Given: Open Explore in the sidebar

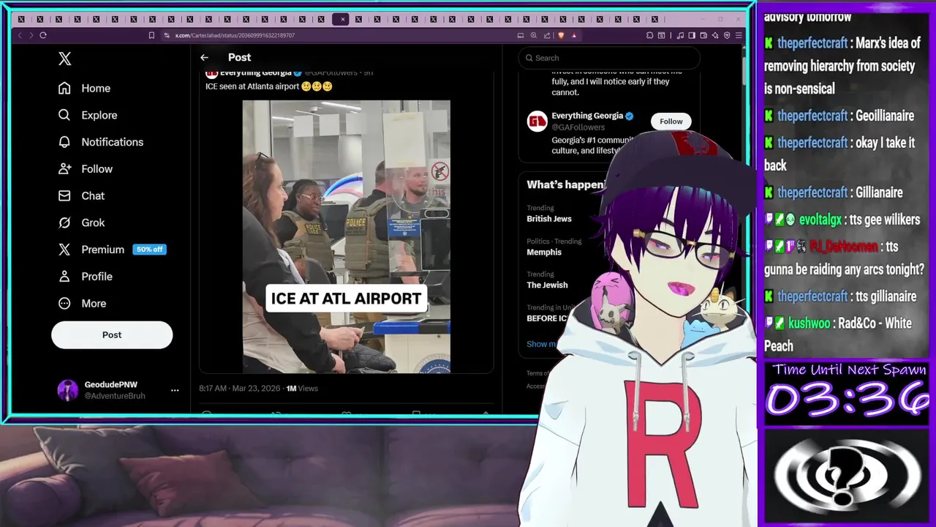Looking at the screenshot, I should coord(88,115).
